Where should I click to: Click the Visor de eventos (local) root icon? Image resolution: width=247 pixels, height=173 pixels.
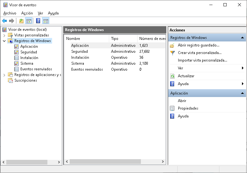point(5,30)
